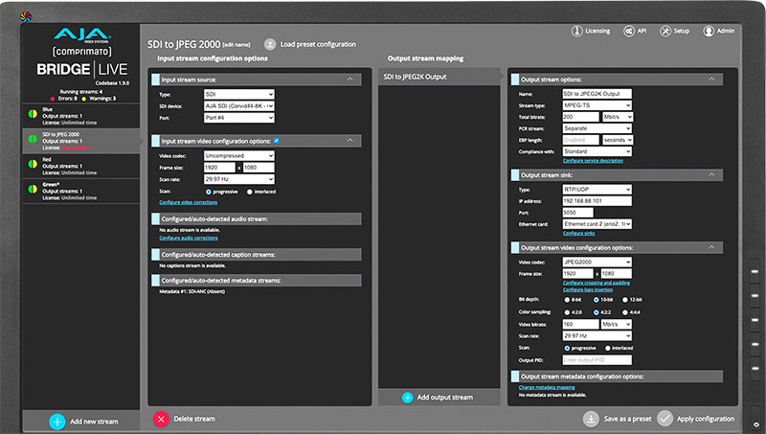Viewport: 766px width, 434px height.
Task: Open Configure sinks link
Action: [x=579, y=234]
